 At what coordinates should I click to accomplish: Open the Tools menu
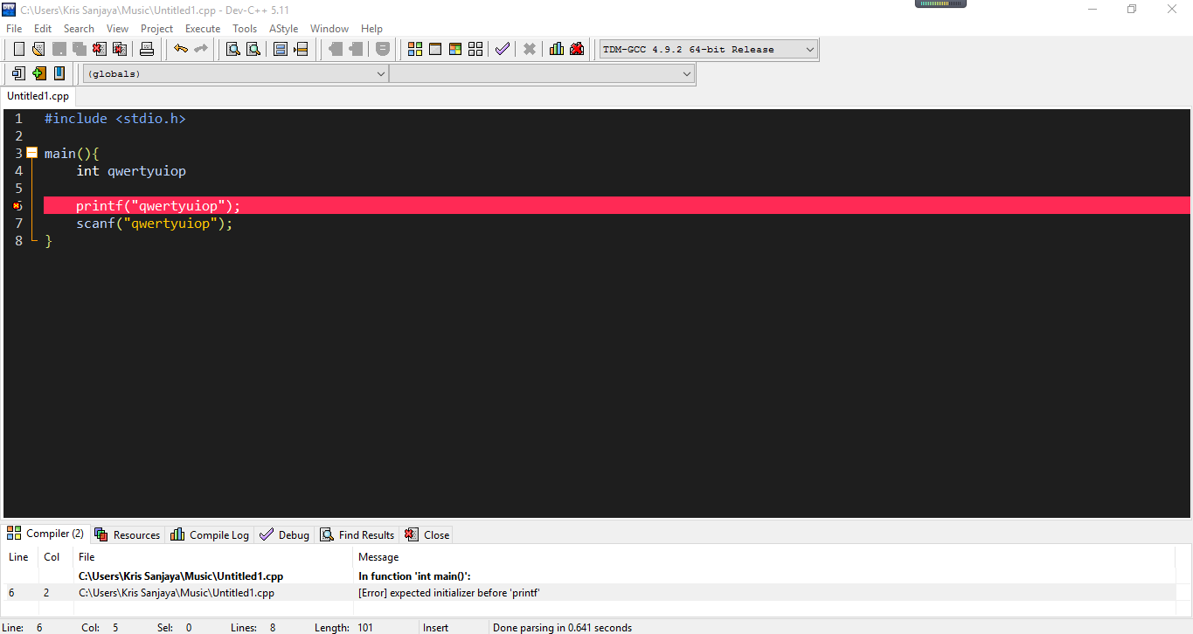click(245, 29)
